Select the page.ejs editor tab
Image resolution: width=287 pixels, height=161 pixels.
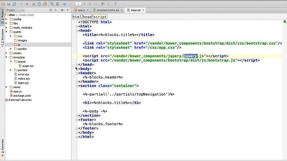pyautogui.click(x=135, y=10)
